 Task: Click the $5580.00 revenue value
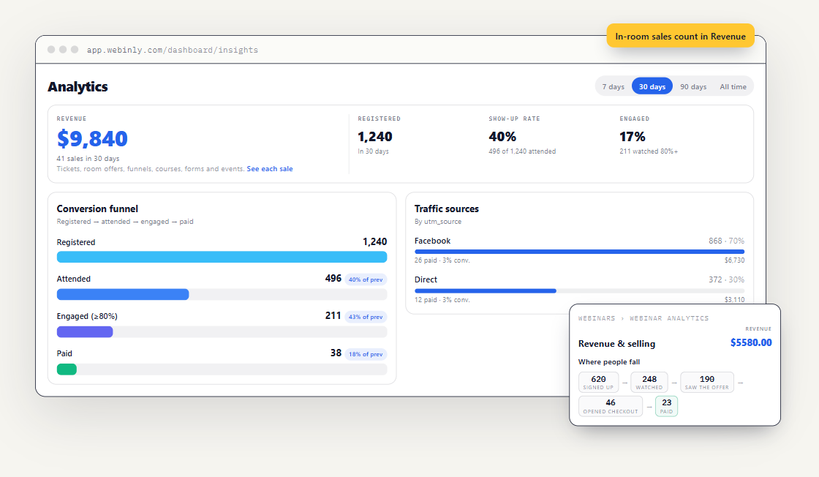(750, 342)
